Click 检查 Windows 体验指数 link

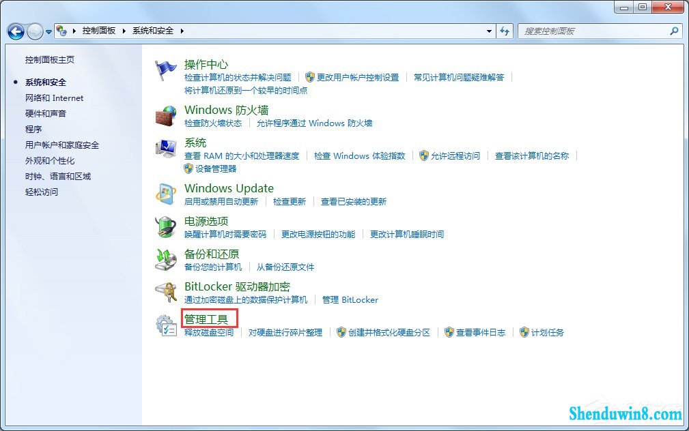[359, 155]
